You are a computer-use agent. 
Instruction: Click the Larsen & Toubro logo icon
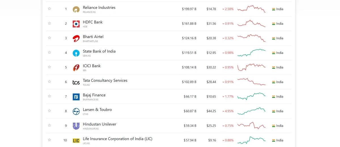(x=76, y=111)
